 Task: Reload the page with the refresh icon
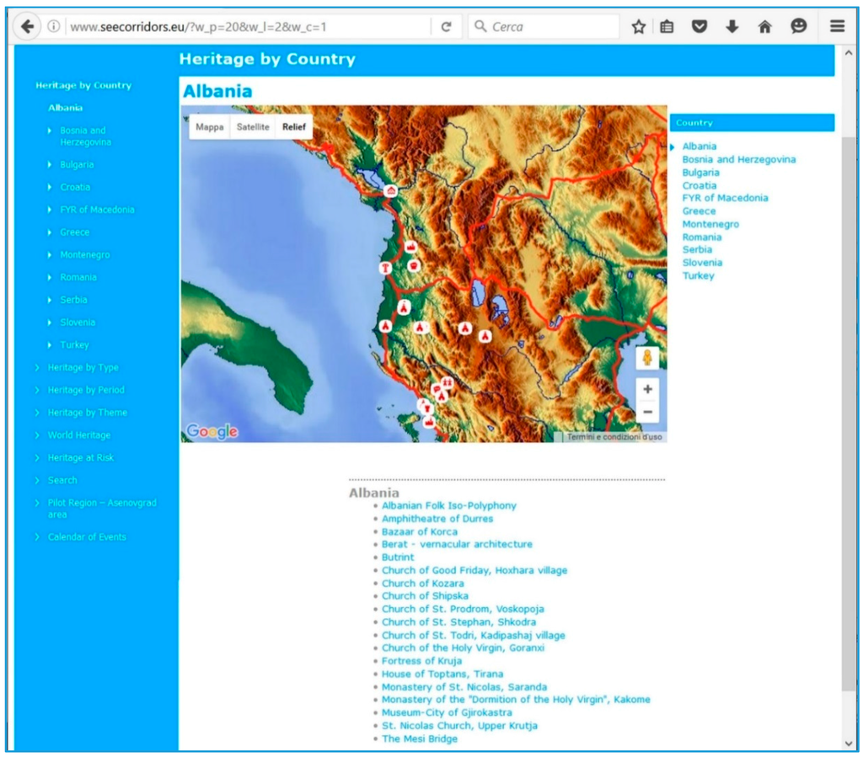coord(447,27)
